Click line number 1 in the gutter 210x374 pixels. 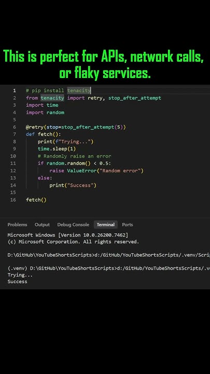coord(15,90)
